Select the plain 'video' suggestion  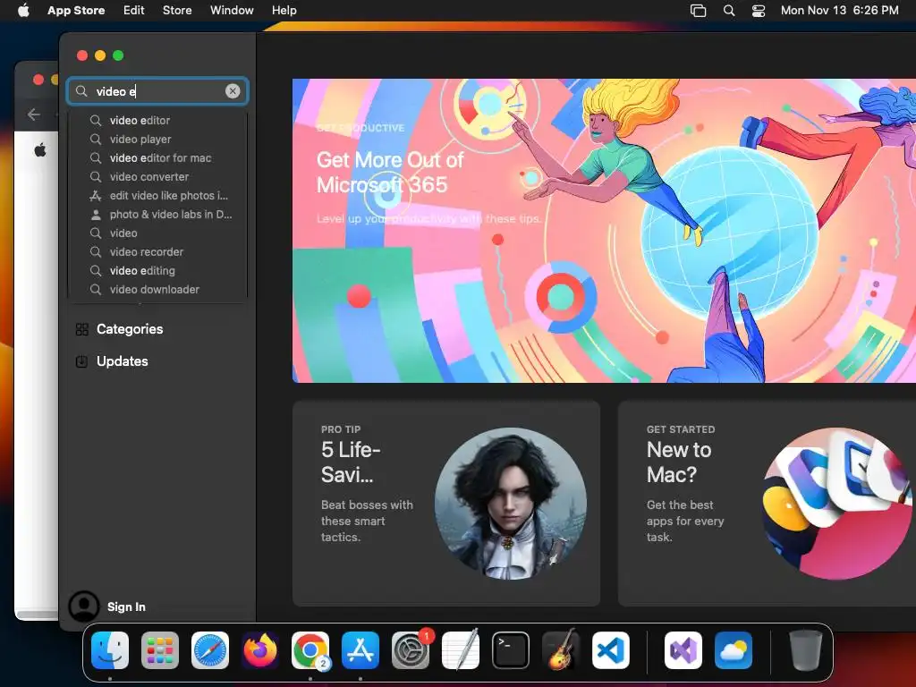point(157,233)
